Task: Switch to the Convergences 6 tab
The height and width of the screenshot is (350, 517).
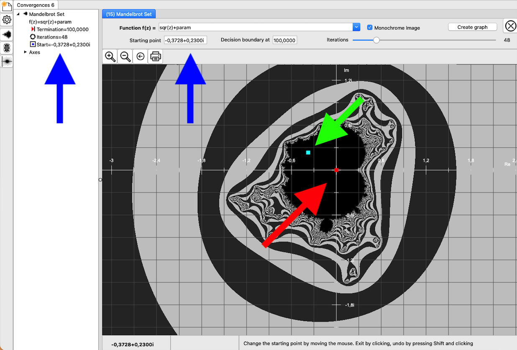Action: click(x=36, y=5)
